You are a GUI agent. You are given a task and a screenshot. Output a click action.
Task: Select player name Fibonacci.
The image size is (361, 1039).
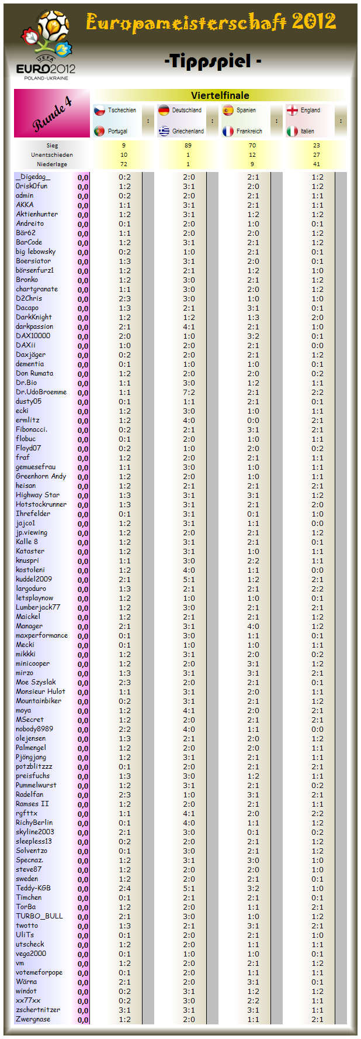tap(32, 429)
